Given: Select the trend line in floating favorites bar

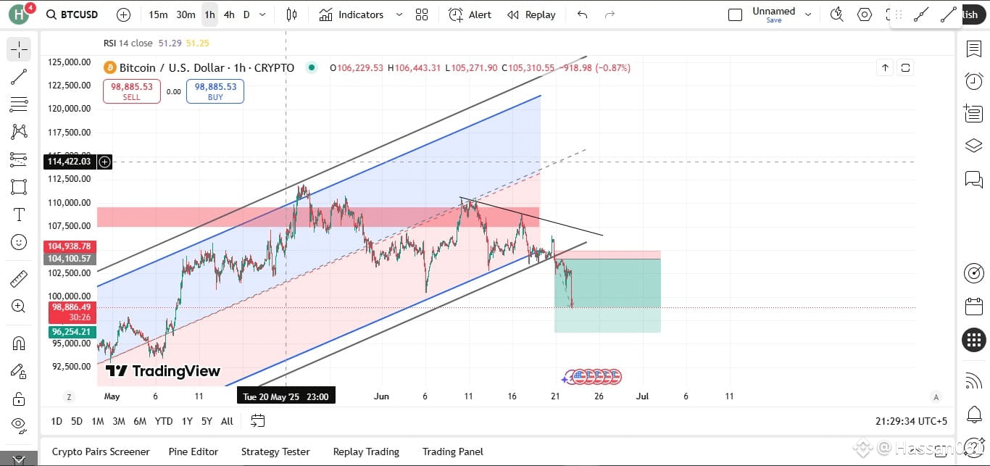Looking at the screenshot, I should 948,14.
